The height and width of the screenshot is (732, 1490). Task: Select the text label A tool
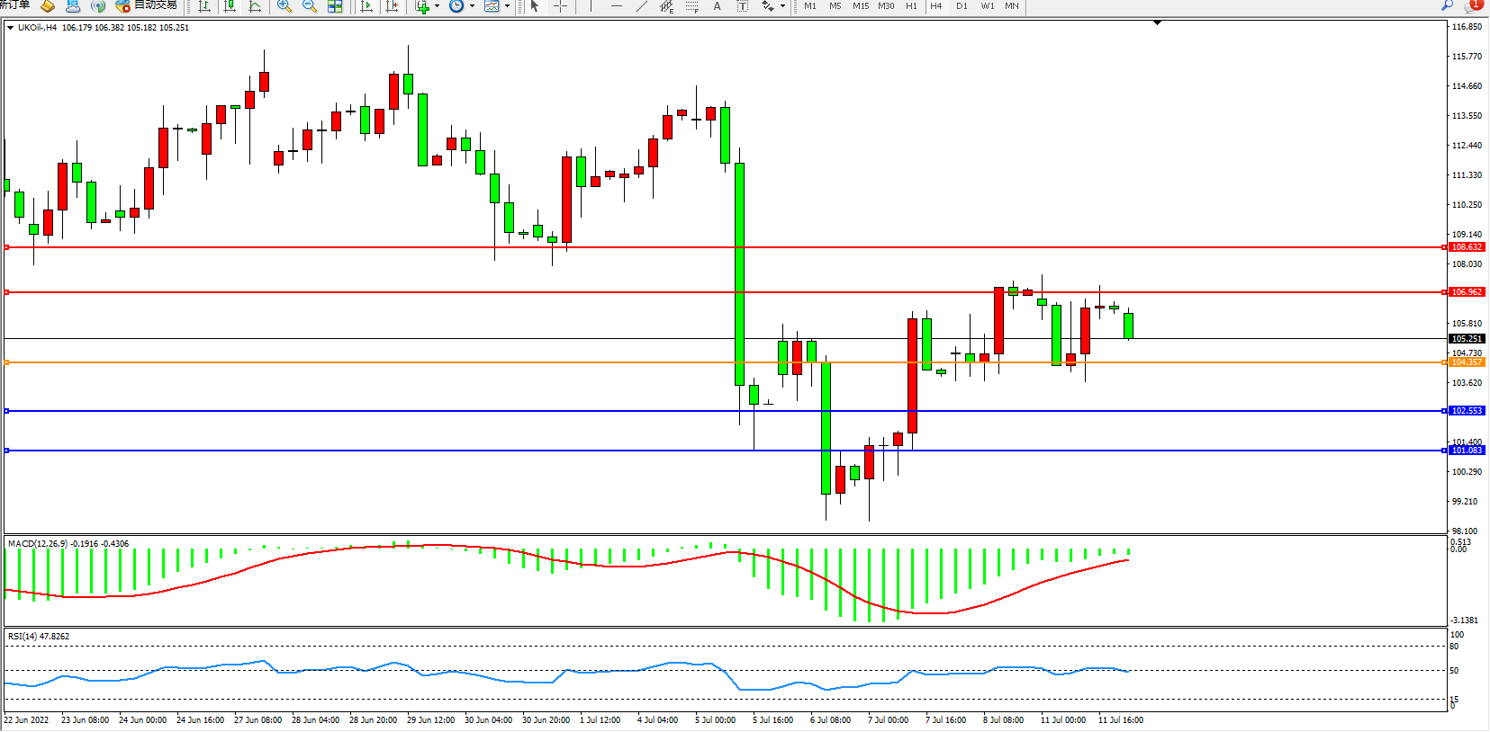[717, 6]
